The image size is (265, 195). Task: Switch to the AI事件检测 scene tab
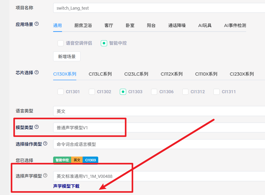(235, 25)
